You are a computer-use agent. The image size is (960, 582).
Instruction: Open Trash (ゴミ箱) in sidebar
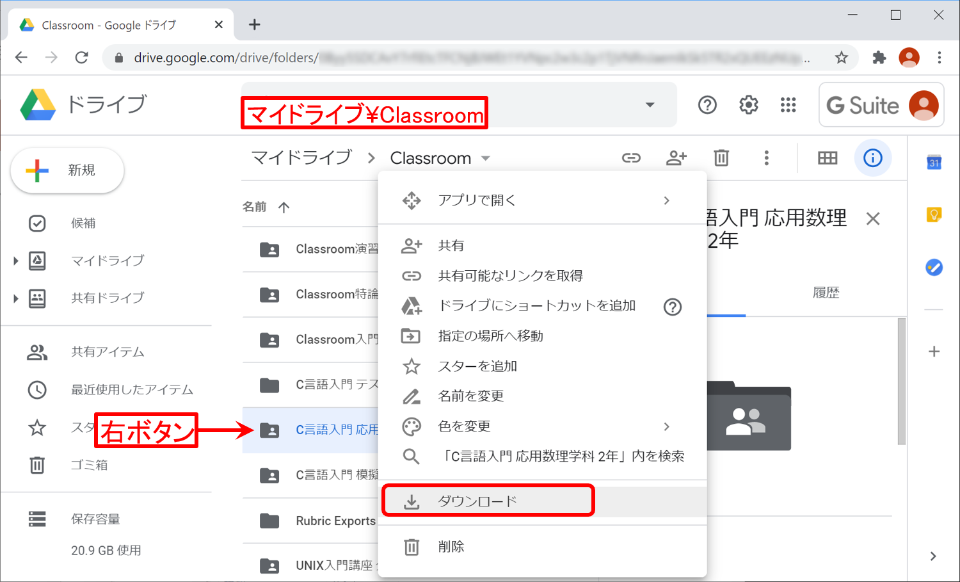(89, 465)
